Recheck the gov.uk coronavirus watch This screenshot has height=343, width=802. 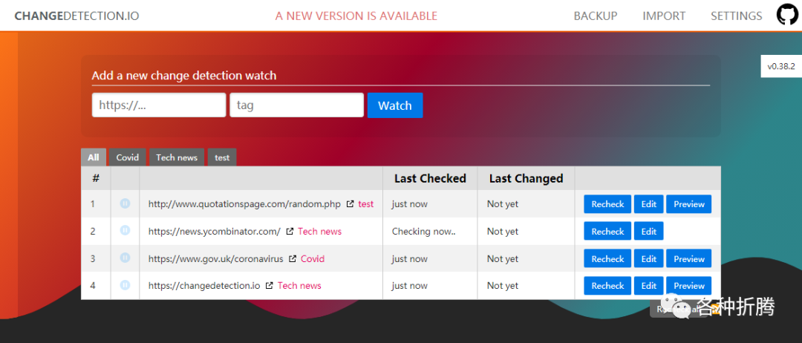607,258
